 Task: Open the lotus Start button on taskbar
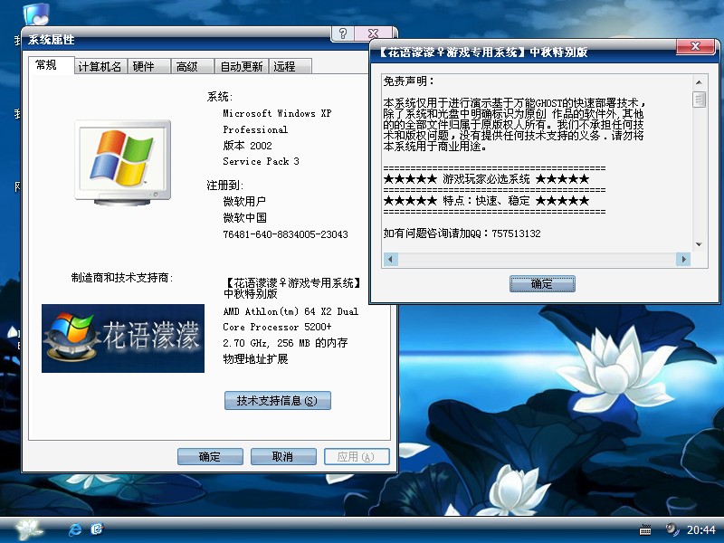click(x=29, y=529)
